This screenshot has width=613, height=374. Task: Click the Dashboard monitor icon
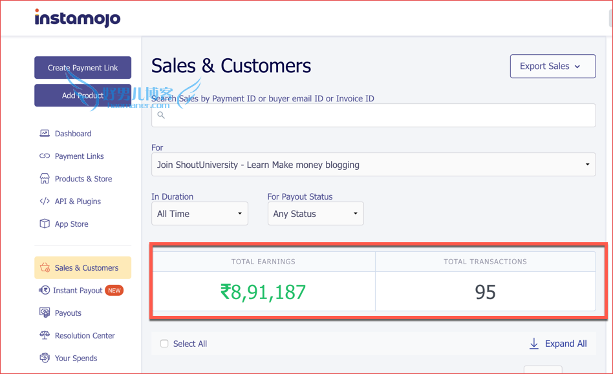point(45,134)
